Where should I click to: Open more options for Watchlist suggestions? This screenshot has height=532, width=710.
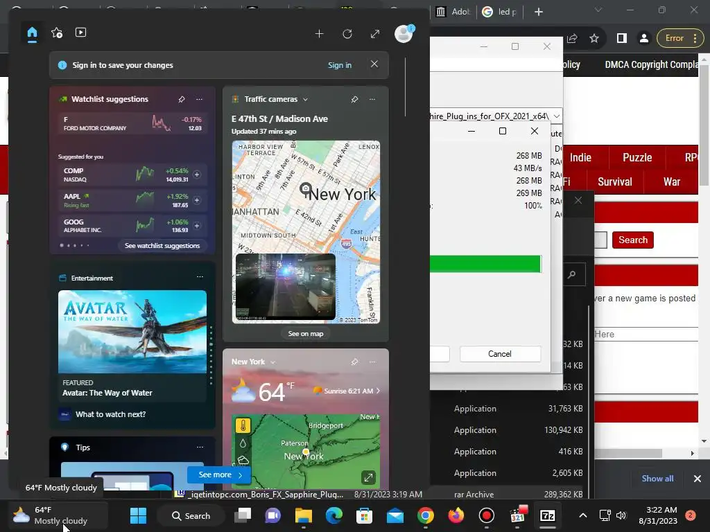pos(199,99)
